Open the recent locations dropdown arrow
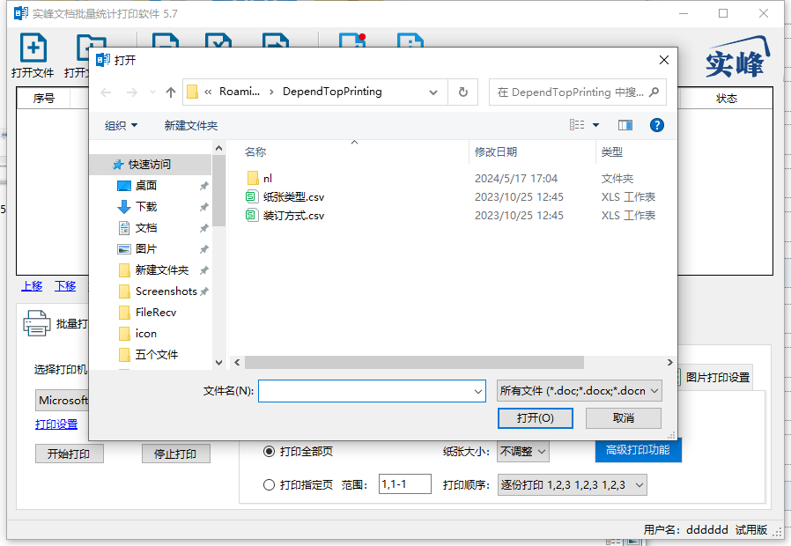 pos(152,92)
